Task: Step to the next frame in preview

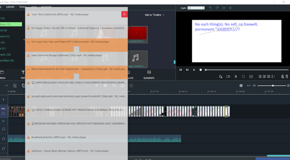Action: point(187,70)
